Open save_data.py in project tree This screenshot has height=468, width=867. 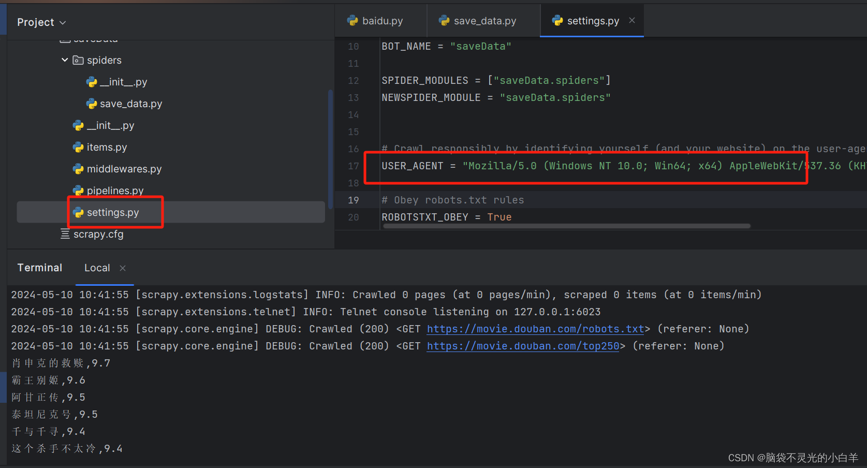131,104
